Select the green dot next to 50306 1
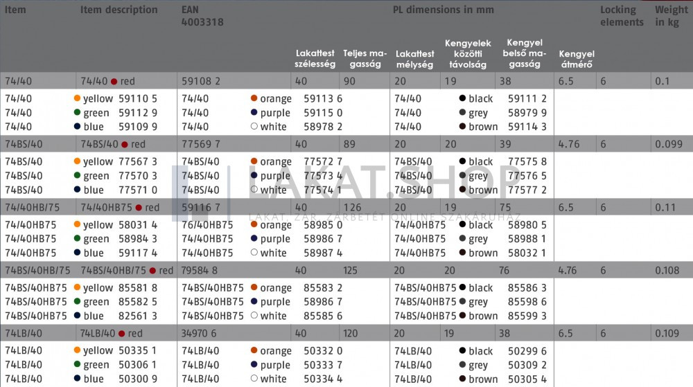Image resolution: width=693 pixels, height=387 pixels. (x=77, y=365)
